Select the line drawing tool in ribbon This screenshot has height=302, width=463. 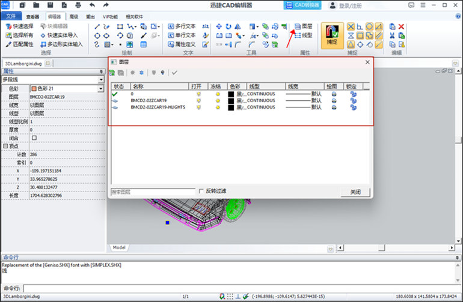[97, 26]
